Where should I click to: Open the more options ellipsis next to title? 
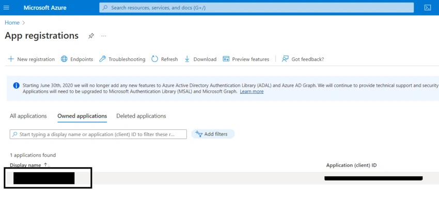(x=104, y=36)
